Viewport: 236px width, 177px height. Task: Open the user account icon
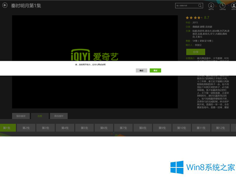(234, 6)
